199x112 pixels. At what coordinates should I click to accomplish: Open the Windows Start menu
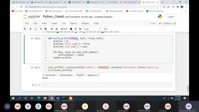point(13,98)
